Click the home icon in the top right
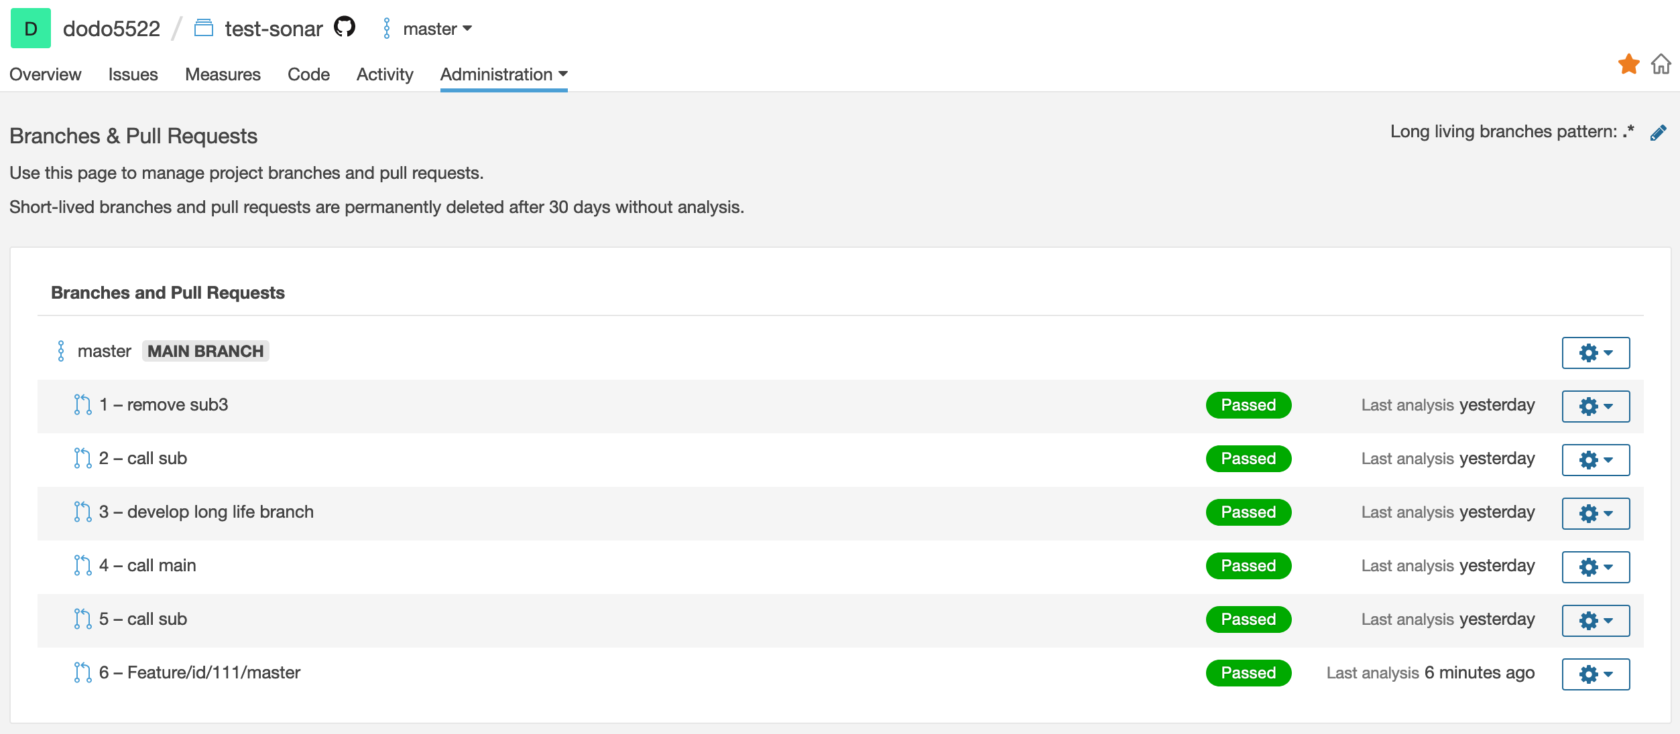This screenshot has width=1680, height=734. coord(1661,64)
